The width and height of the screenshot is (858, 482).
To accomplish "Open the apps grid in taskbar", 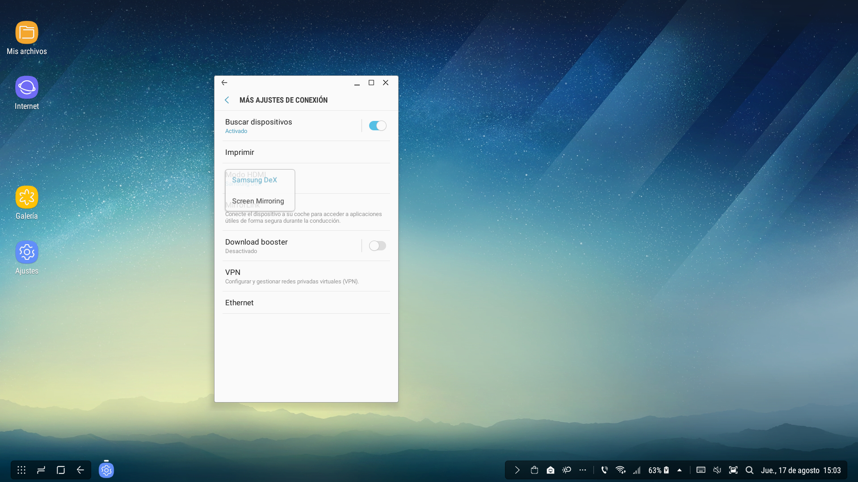I will [21, 470].
